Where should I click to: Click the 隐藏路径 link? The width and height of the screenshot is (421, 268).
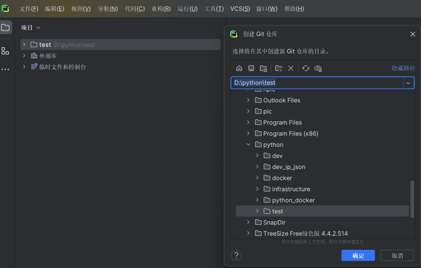point(403,68)
